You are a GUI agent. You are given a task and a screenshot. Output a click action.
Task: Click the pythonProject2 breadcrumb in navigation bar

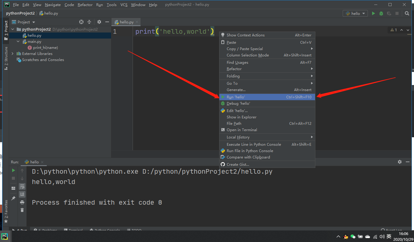coord(20,13)
